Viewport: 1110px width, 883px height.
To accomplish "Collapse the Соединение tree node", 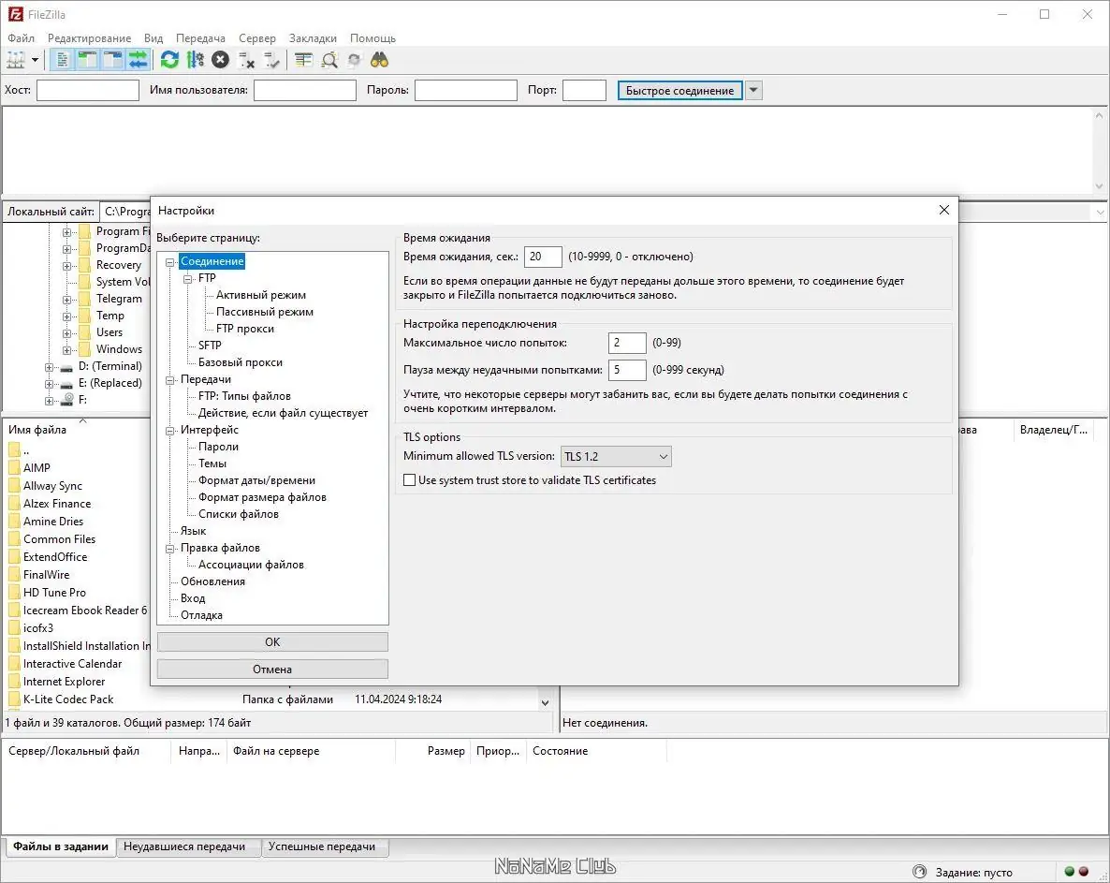I will point(170,262).
